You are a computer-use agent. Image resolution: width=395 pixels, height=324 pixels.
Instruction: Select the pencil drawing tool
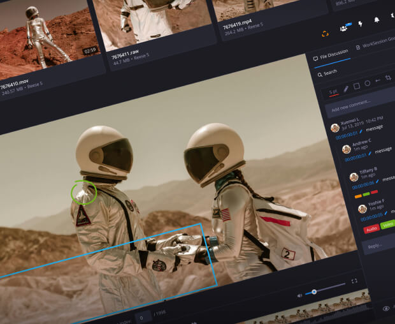coord(347,89)
